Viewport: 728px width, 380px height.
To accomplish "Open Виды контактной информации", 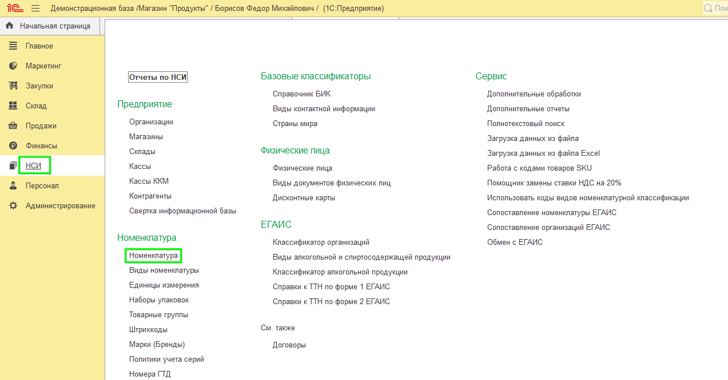I will click(324, 108).
